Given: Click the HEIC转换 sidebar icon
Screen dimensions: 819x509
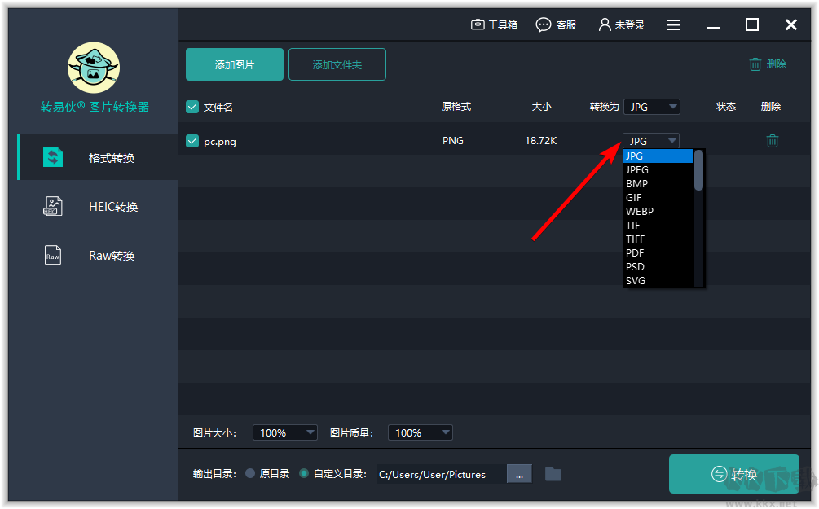Looking at the screenshot, I should (x=53, y=206).
